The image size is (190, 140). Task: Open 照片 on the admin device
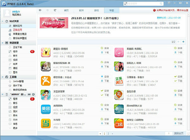[x=15, y=111]
